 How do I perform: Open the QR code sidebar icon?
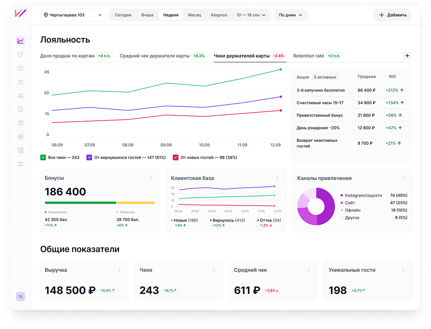[x=21, y=150]
